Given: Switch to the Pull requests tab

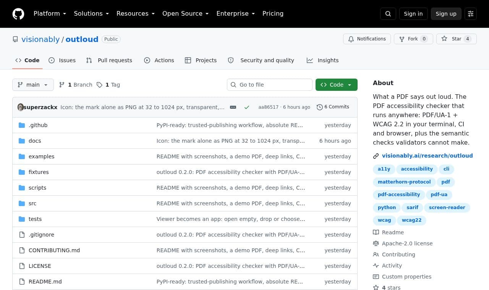Looking at the screenshot, I should (109, 60).
